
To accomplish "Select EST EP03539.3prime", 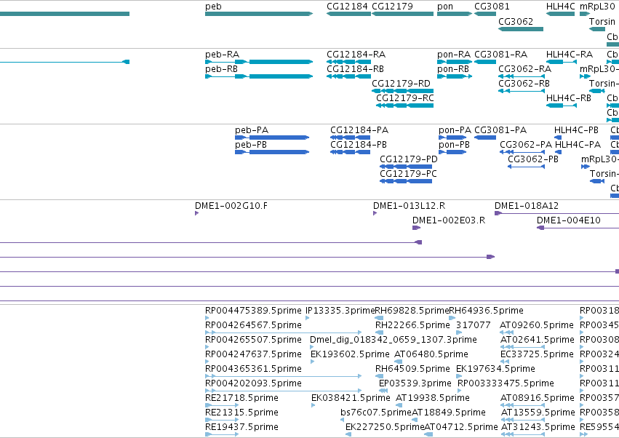I will click(383, 391).
